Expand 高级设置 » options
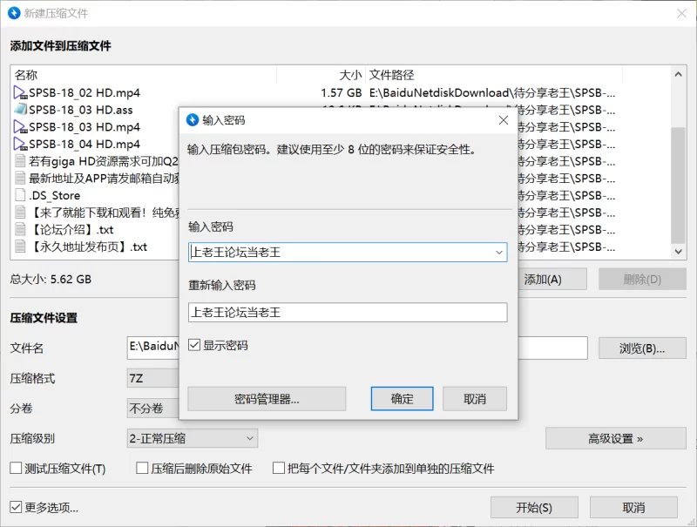This screenshot has height=527, width=697. point(616,438)
